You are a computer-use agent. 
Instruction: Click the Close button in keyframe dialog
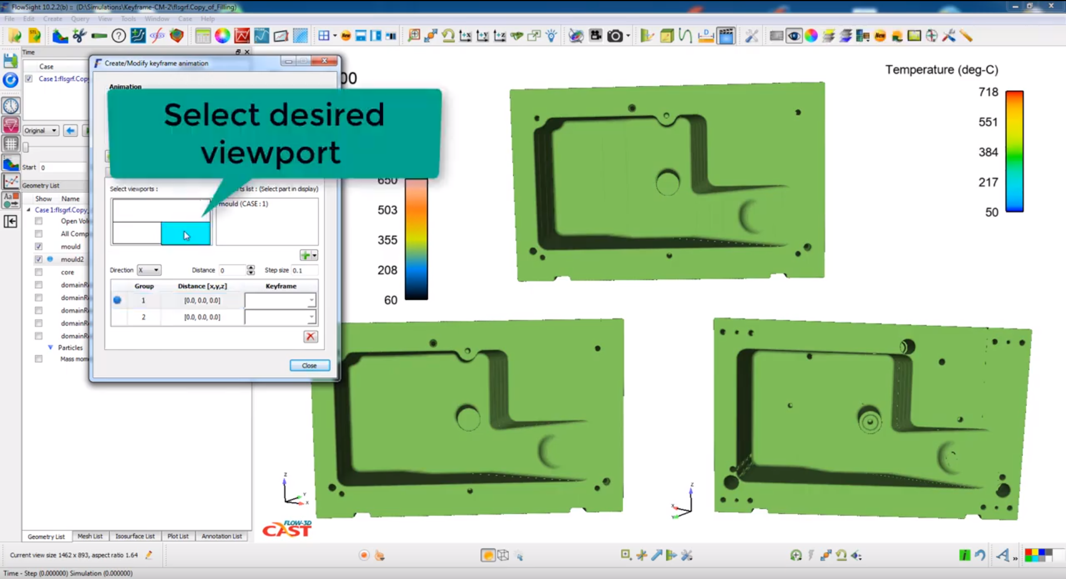[x=310, y=365]
